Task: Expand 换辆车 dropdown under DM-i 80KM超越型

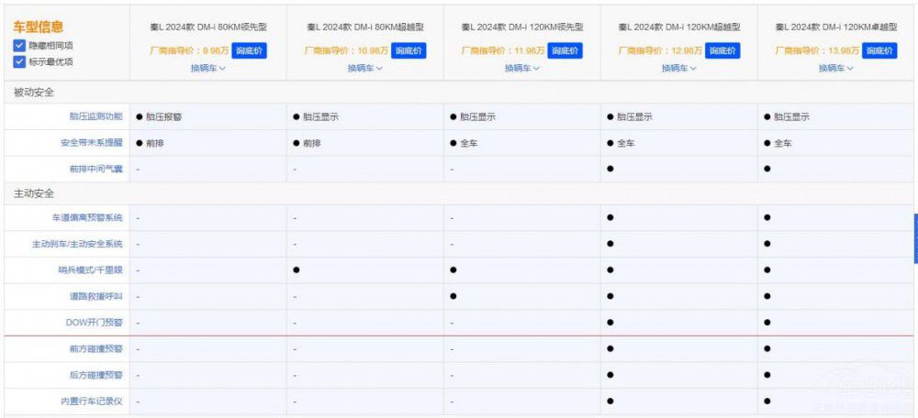Action: [x=364, y=68]
